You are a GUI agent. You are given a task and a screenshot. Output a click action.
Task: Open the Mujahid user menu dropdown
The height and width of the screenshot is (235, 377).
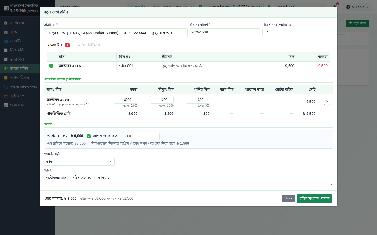click(357, 7)
